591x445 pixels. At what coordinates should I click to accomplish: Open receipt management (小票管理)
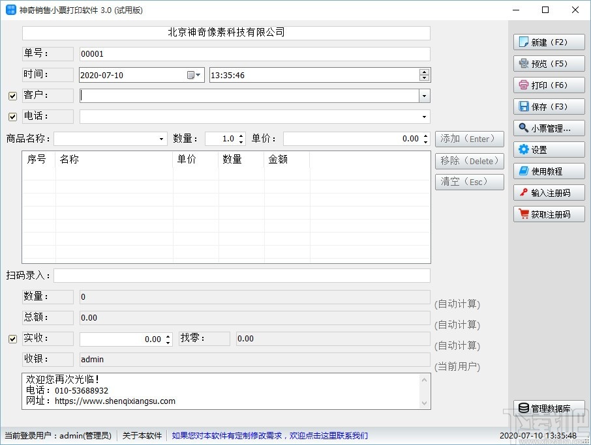[549, 128]
